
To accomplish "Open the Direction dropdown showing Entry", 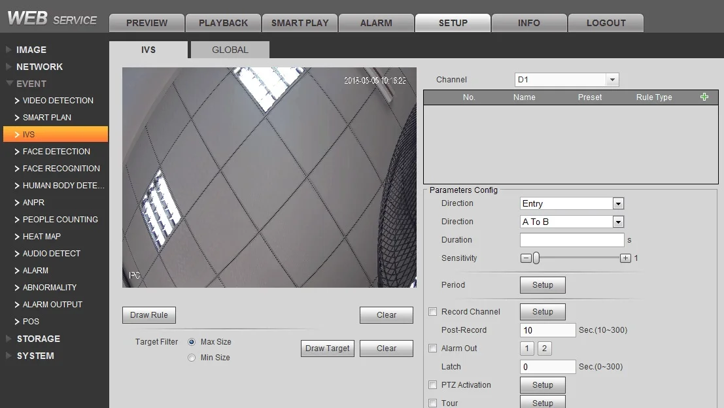I will tap(572, 203).
